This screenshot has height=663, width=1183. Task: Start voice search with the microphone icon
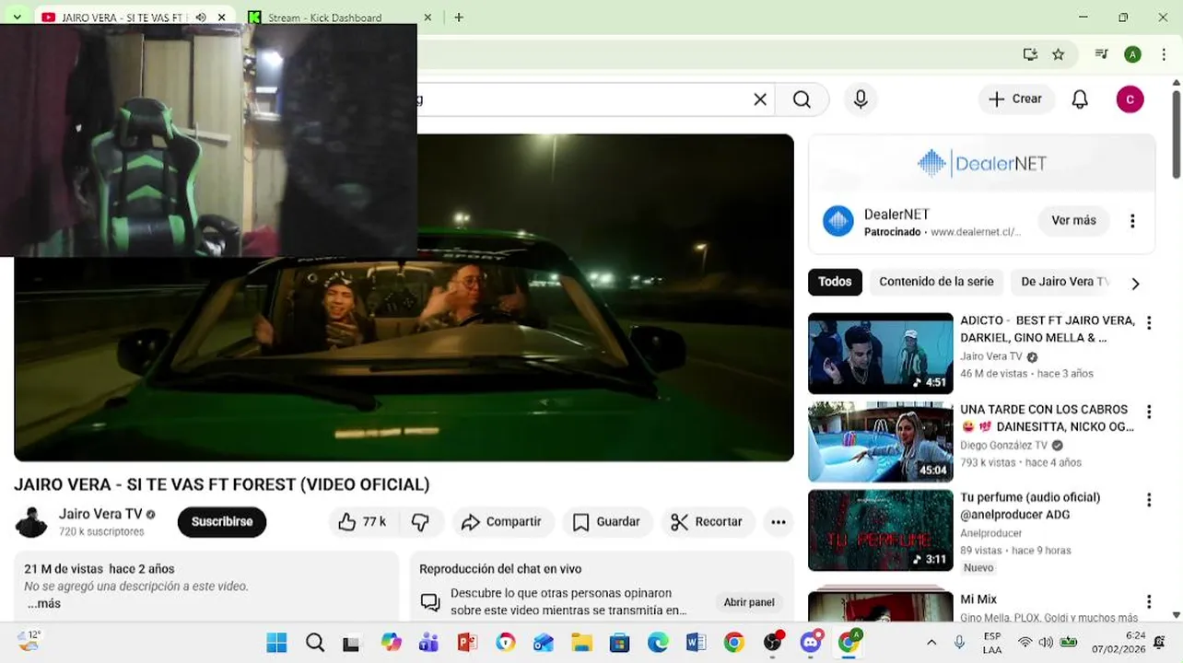coord(861,99)
